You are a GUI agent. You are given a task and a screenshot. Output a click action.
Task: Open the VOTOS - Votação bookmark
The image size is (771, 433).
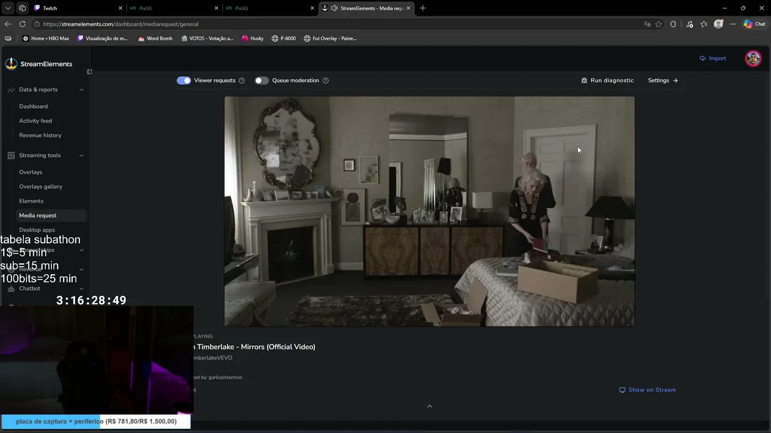click(207, 38)
